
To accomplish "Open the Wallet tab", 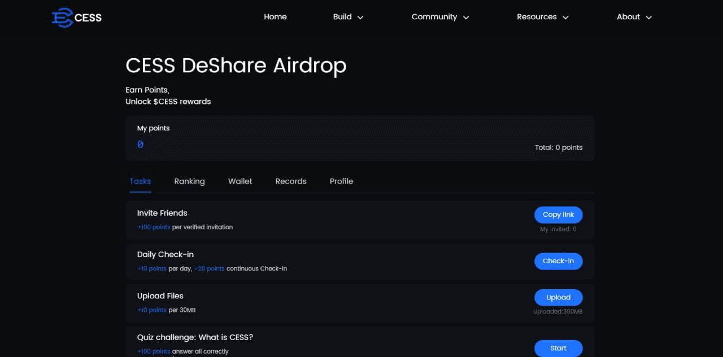I will (240, 181).
